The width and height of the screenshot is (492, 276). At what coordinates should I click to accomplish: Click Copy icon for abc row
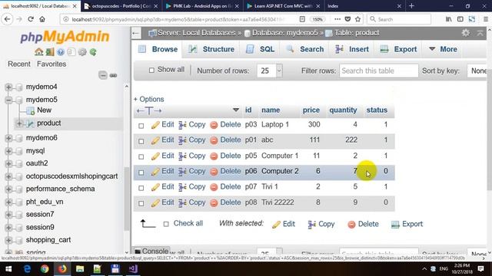[182, 140]
